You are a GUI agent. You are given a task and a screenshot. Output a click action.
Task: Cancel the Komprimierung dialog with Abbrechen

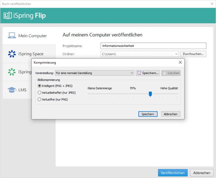[x=171, y=114]
